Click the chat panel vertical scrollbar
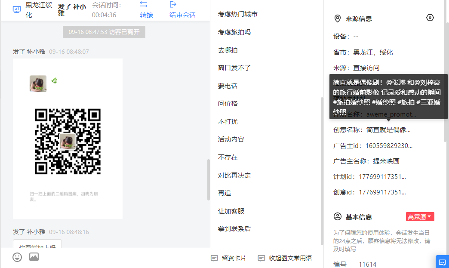Screen dimensions: 449x268 pos(209,180)
